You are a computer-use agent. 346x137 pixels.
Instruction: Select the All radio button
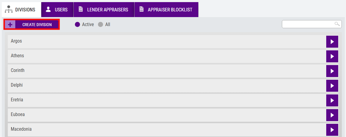[100, 25]
